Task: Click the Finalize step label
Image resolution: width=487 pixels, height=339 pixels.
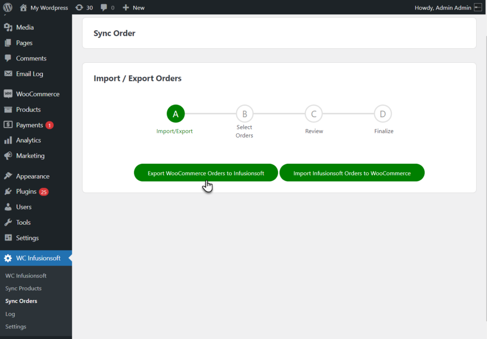Action: click(384, 131)
